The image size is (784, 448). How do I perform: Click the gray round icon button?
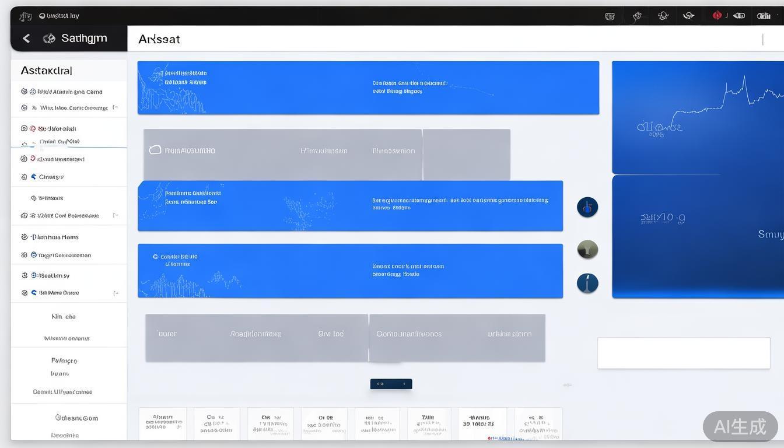pos(587,250)
